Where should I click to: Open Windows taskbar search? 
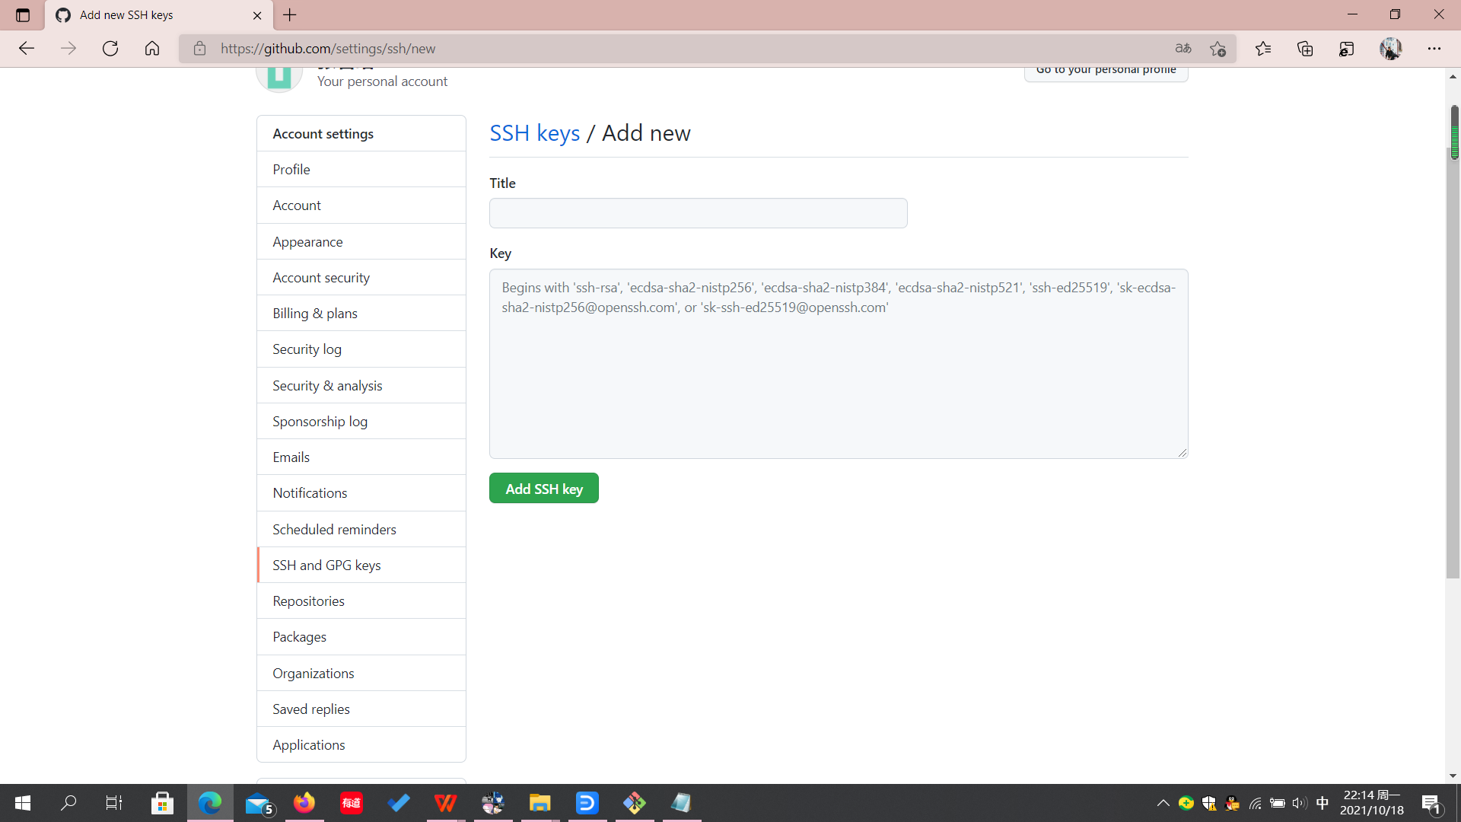68,803
